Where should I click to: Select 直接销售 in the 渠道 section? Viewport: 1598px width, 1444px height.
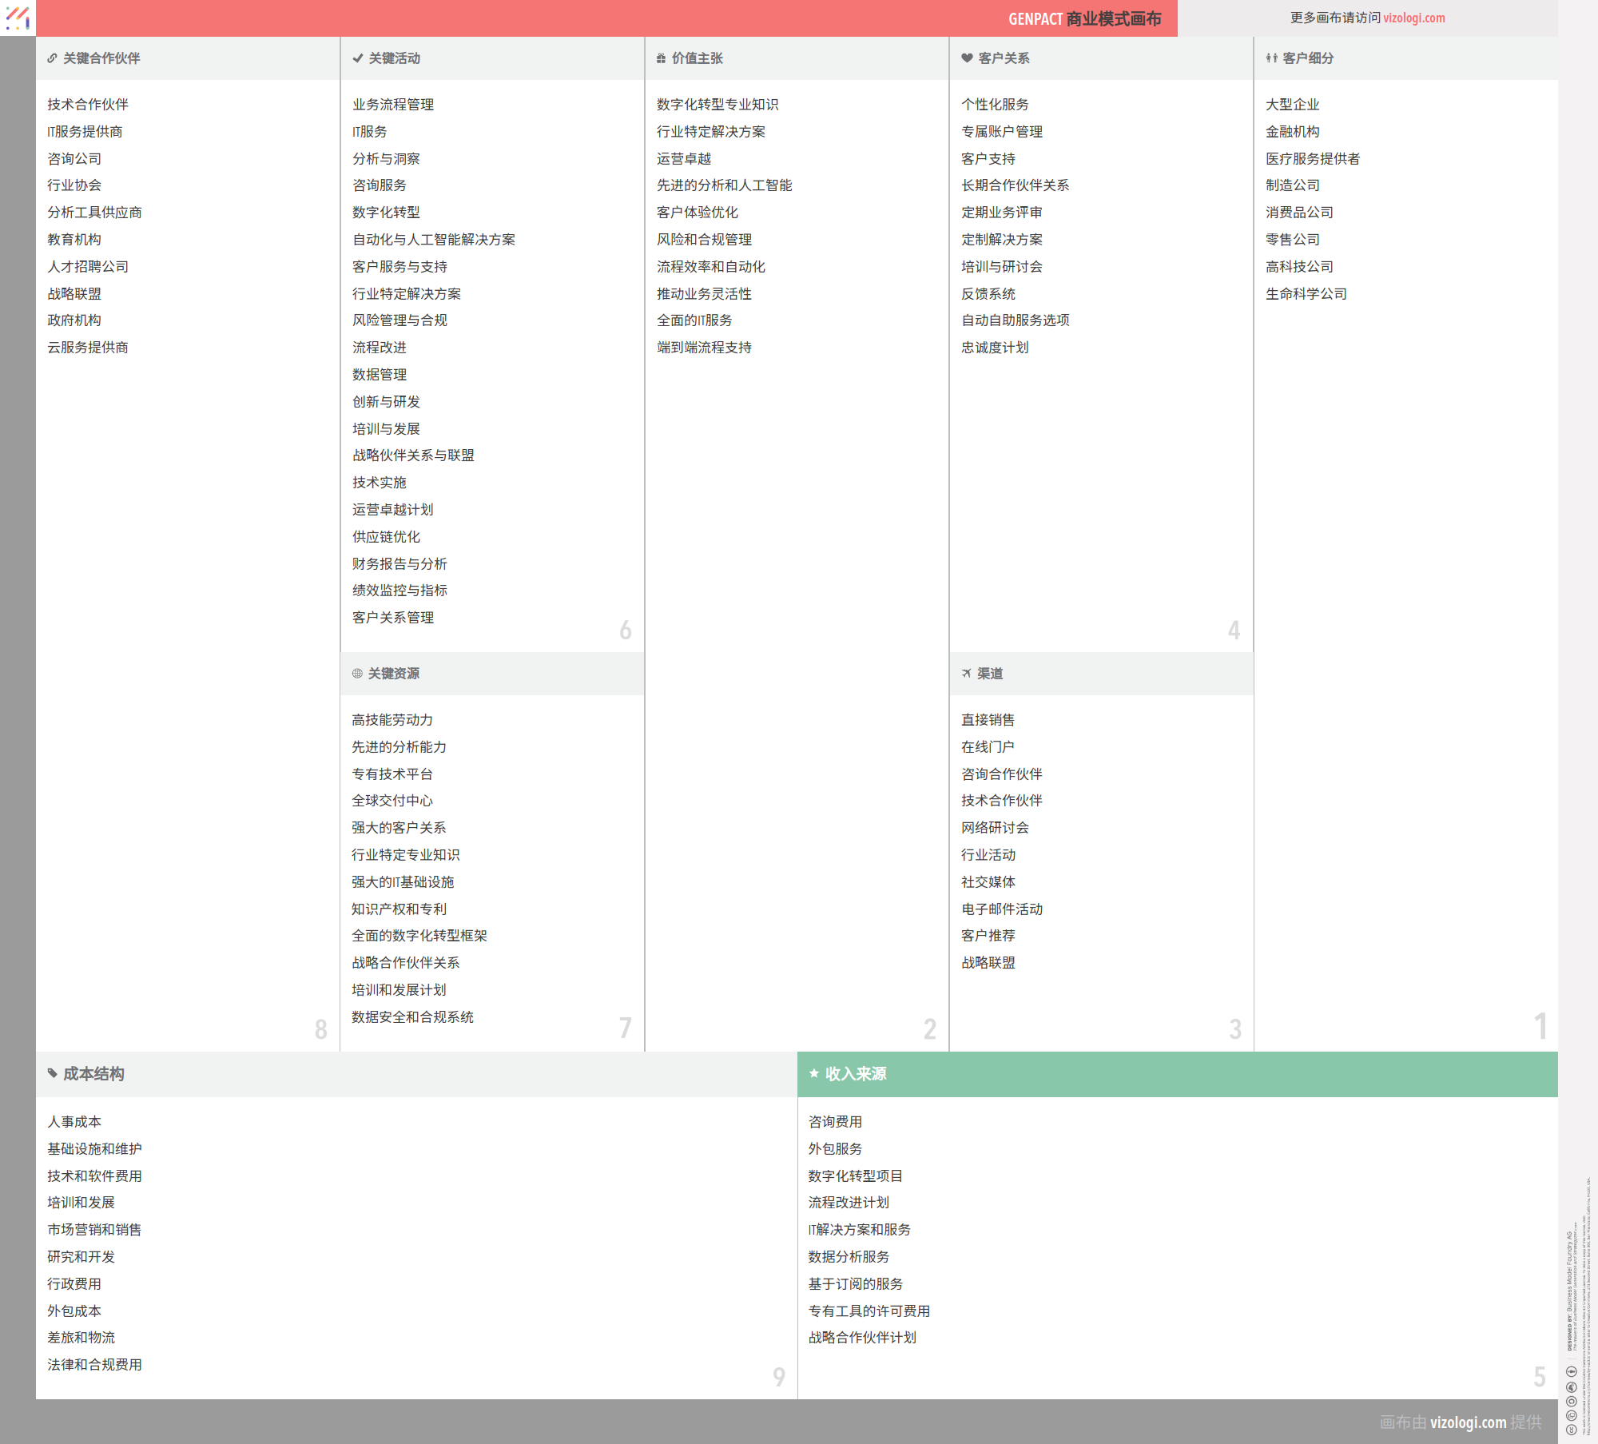(x=988, y=720)
